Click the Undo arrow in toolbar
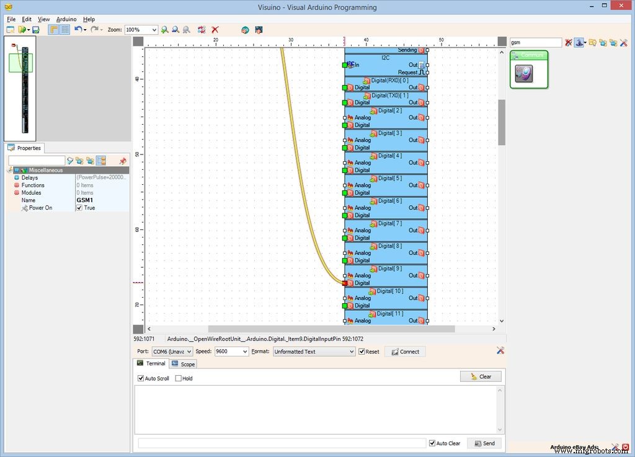Image resolution: width=635 pixels, height=457 pixels. coord(78,30)
